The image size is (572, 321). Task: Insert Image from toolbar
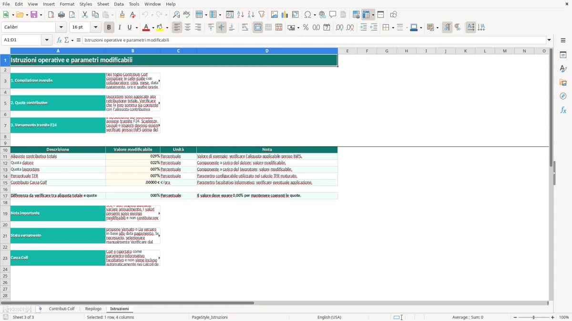(x=275, y=15)
